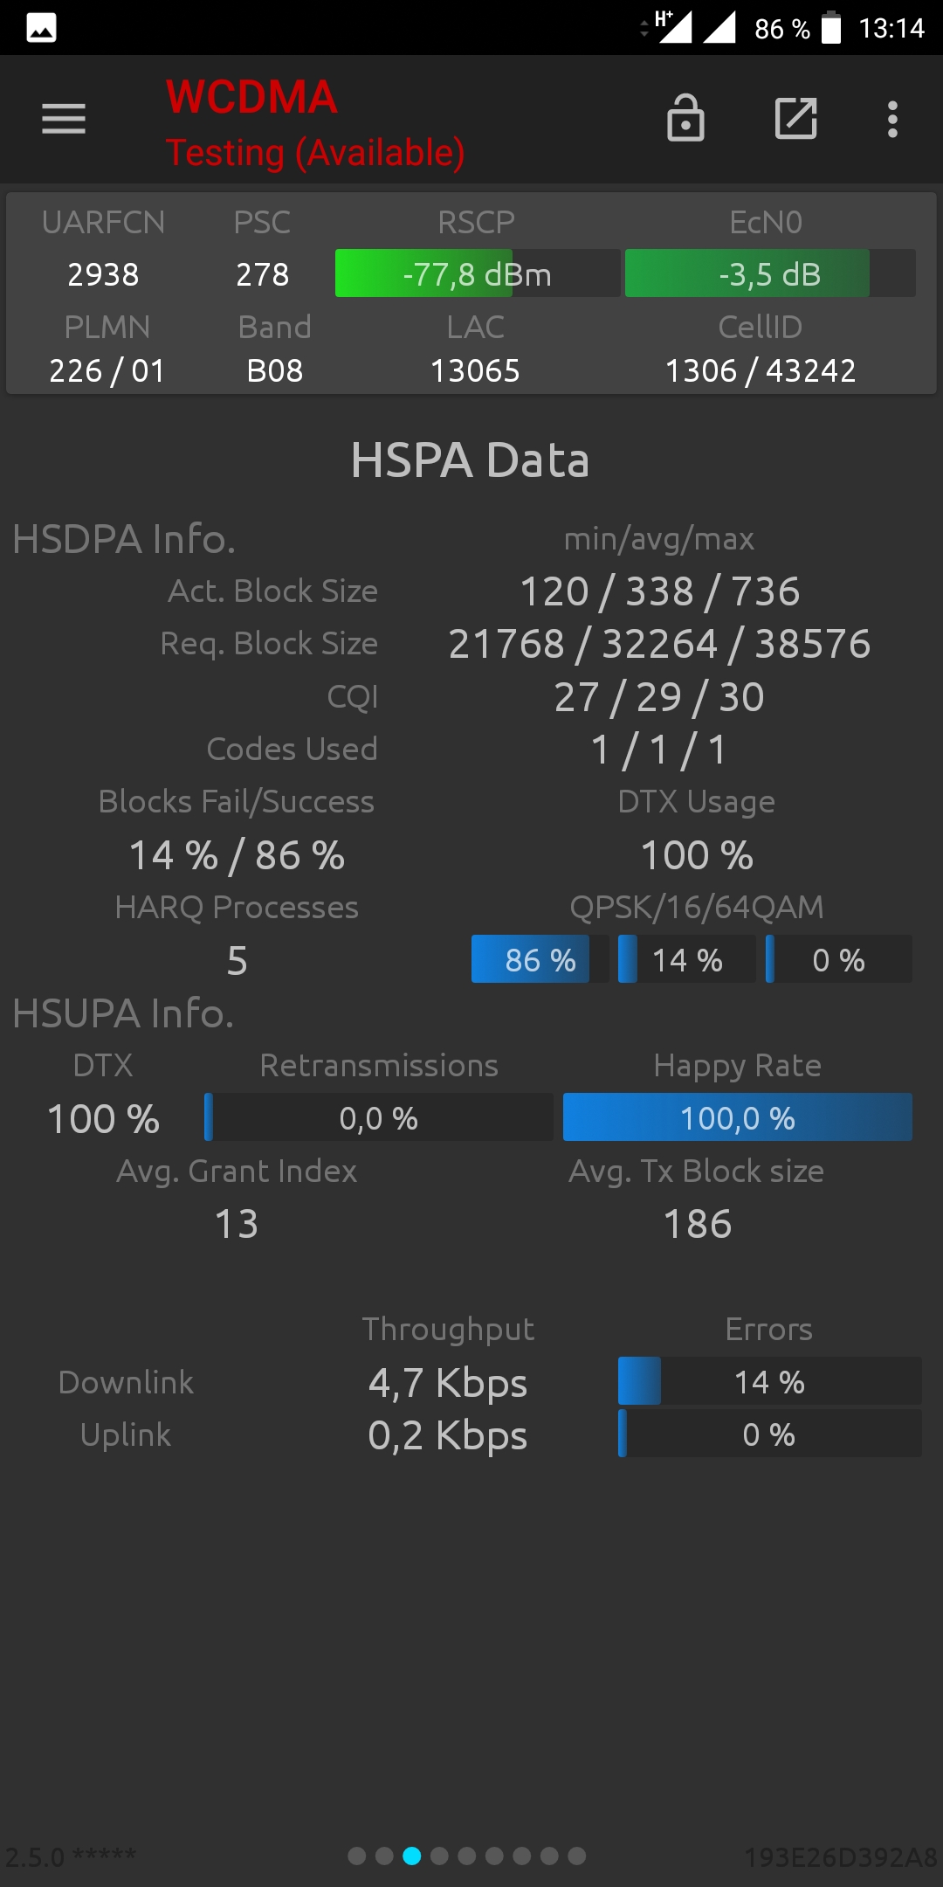This screenshot has height=1887, width=943.
Task: Tap the HSPA Data heading
Action: click(471, 460)
